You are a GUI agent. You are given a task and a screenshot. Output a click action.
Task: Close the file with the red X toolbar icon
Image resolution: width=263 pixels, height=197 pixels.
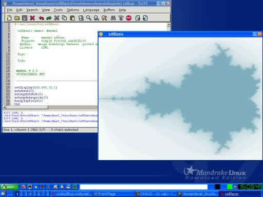coord(32,18)
